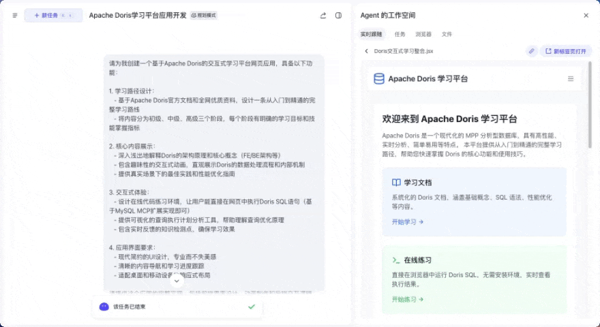Screen dimensions: 600x327
Task: Click the 4. 应用界面要求 line in message
Action: [x=132, y=248]
